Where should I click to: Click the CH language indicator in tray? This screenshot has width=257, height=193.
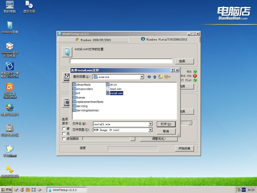coord(243,190)
